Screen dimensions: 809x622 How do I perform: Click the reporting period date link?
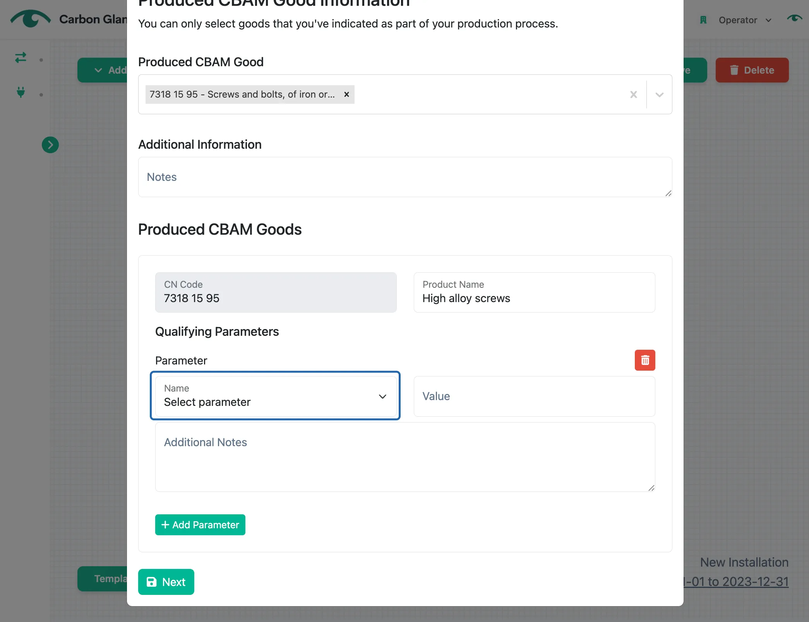pos(736,581)
